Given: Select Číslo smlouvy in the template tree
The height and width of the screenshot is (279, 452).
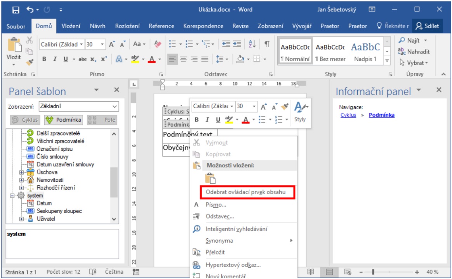Looking at the screenshot, I should coord(52,157).
